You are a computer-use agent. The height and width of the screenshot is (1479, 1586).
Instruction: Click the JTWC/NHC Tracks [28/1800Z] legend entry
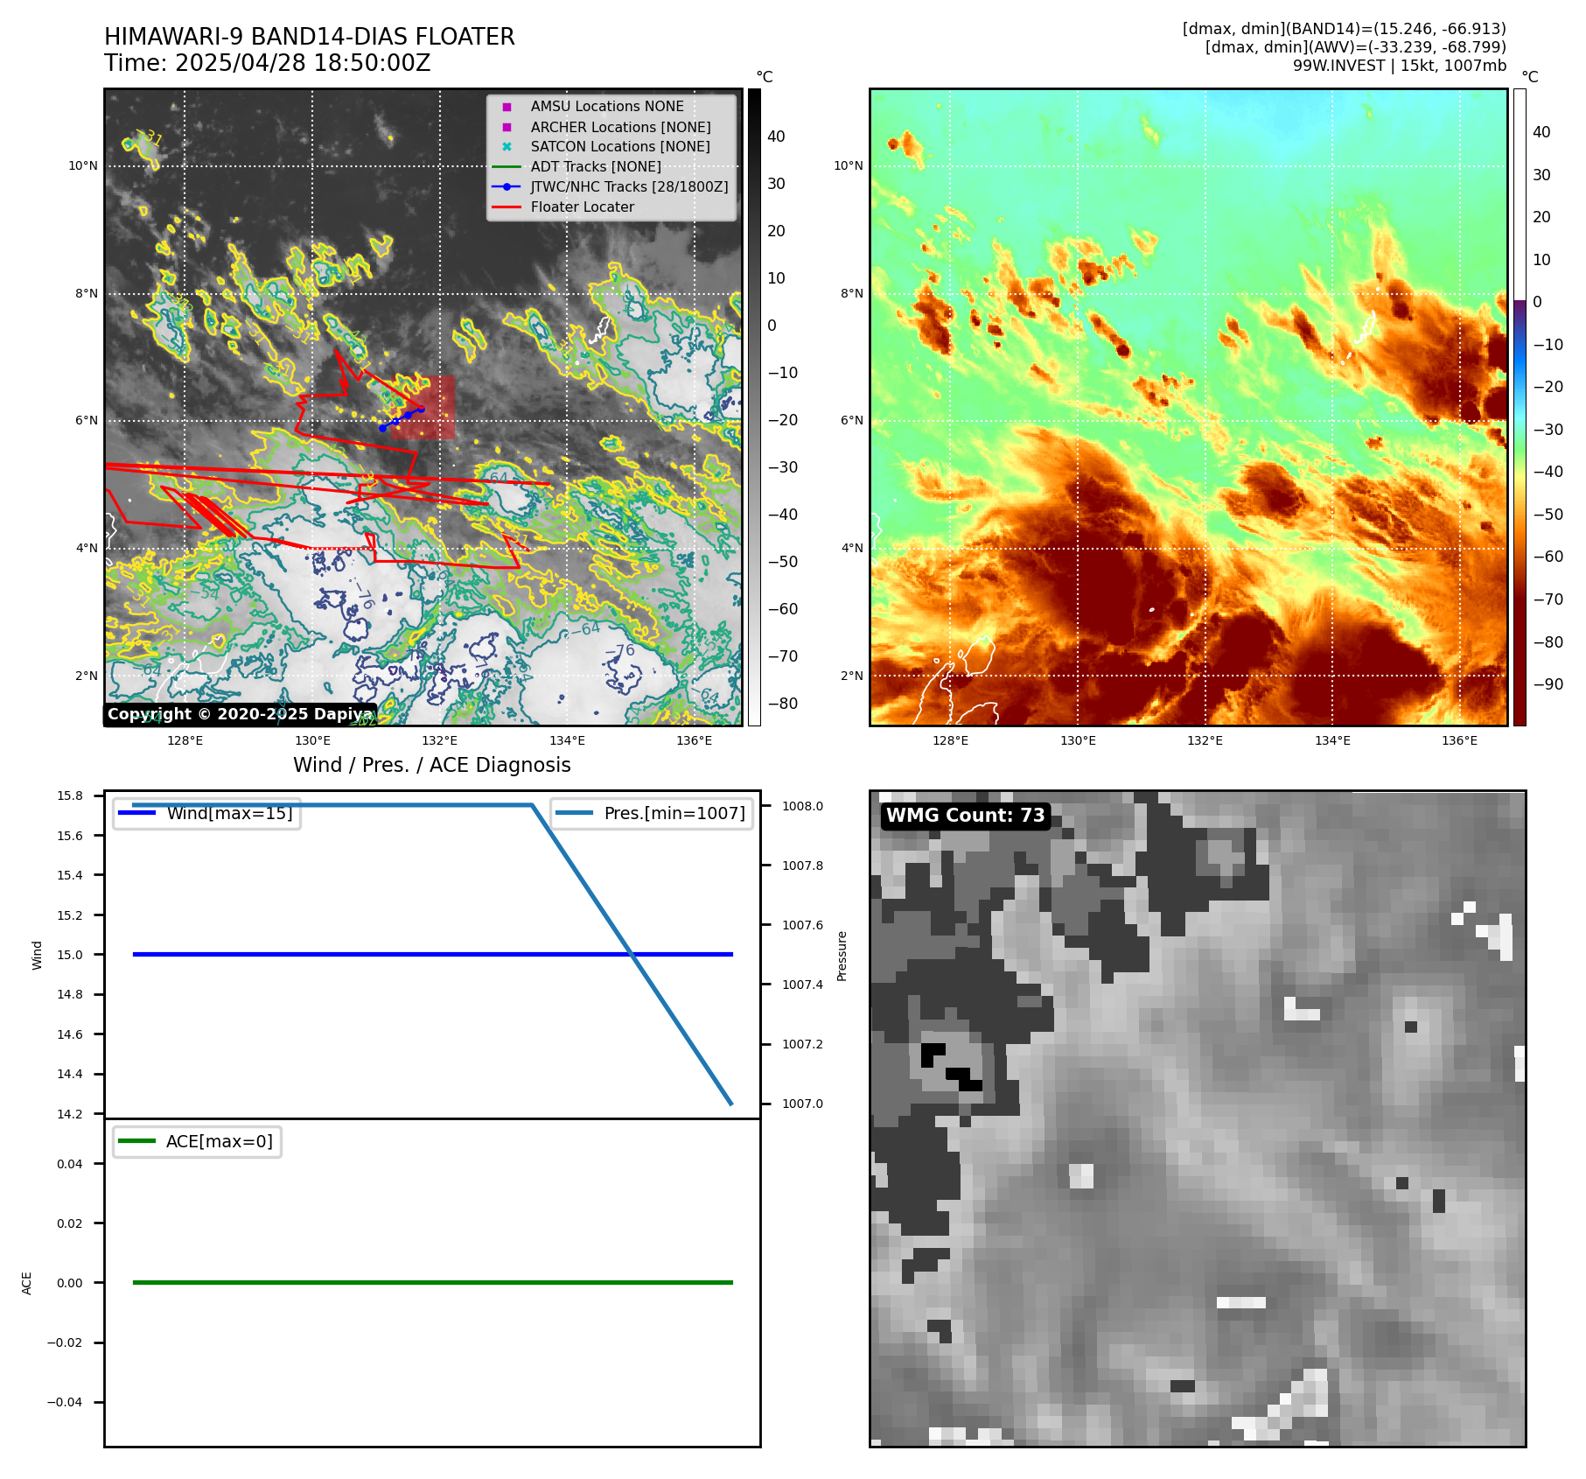611,186
